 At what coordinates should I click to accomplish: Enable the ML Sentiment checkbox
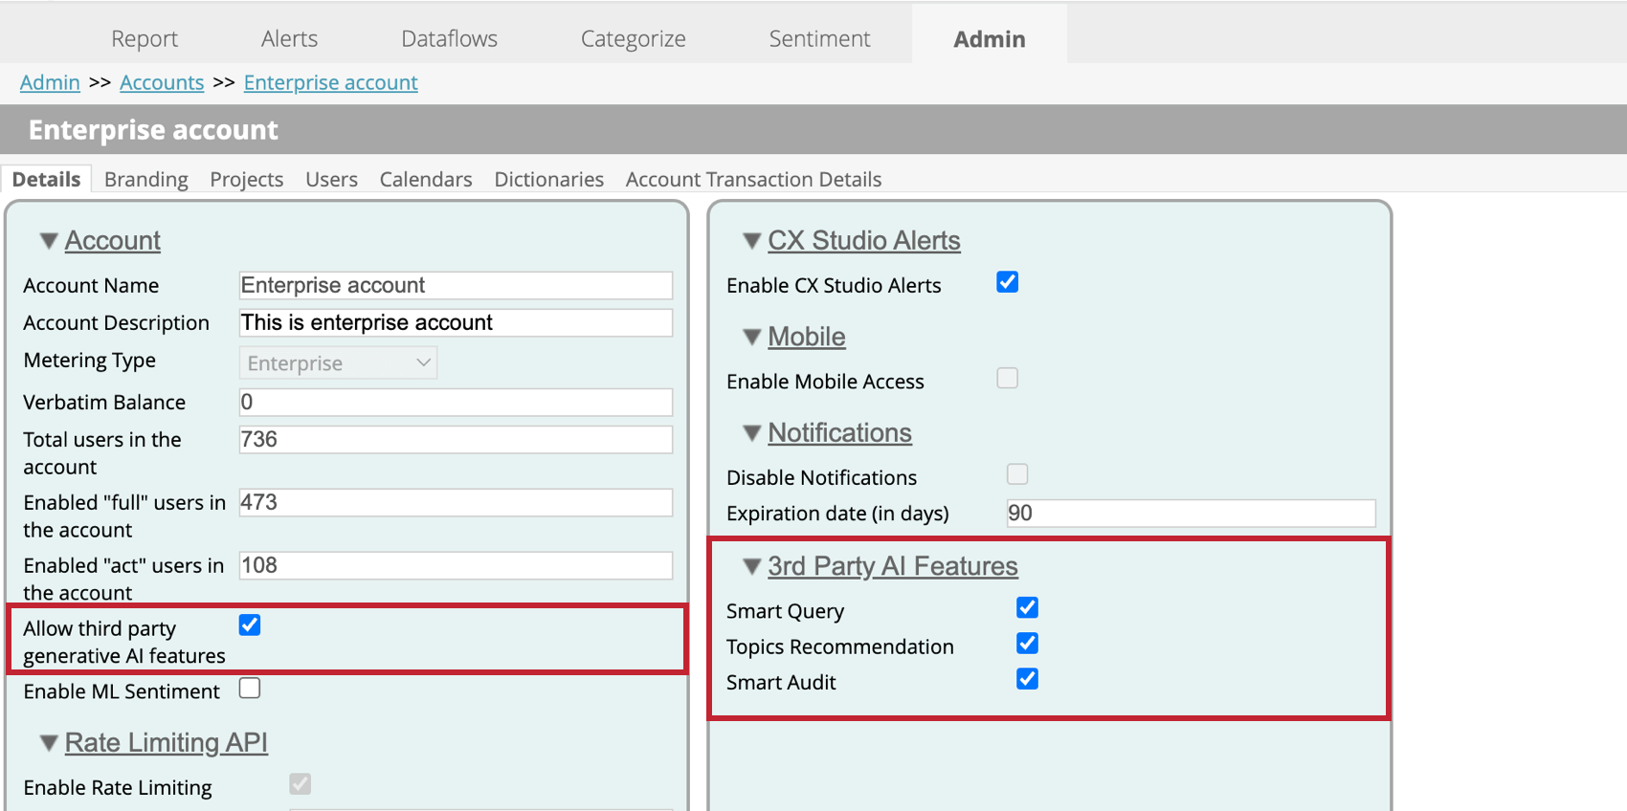250,689
